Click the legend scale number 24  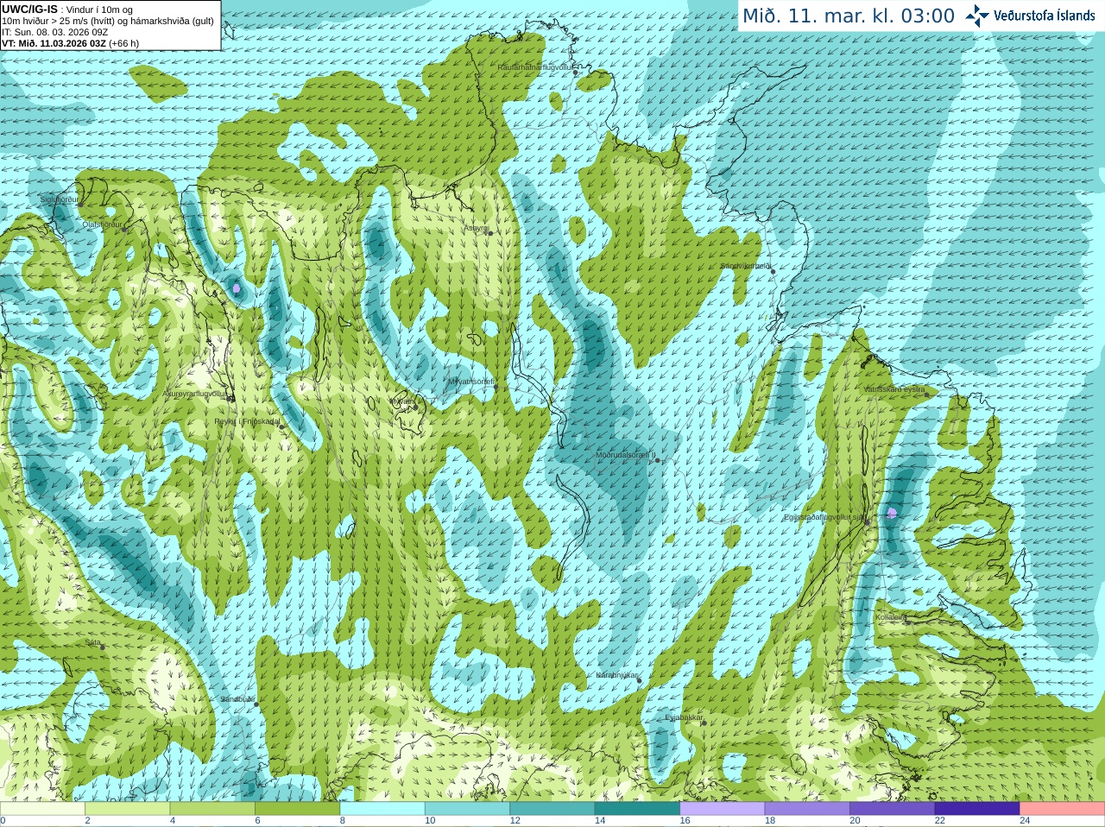click(x=1025, y=821)
